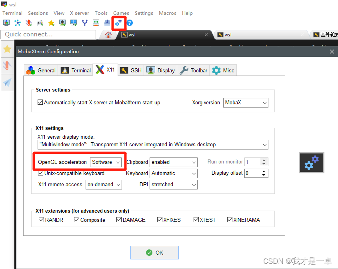
Task: Switch to the Misc configuration tab
Action: click(223, 70)
